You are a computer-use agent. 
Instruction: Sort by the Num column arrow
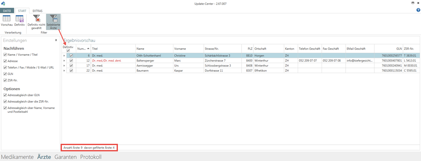(x=88, y=48)
